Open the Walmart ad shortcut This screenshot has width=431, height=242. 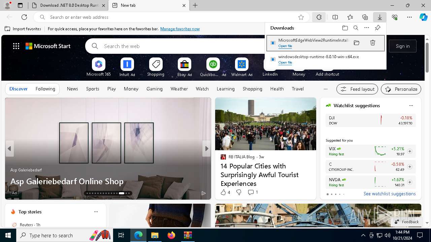click(241, 67)
